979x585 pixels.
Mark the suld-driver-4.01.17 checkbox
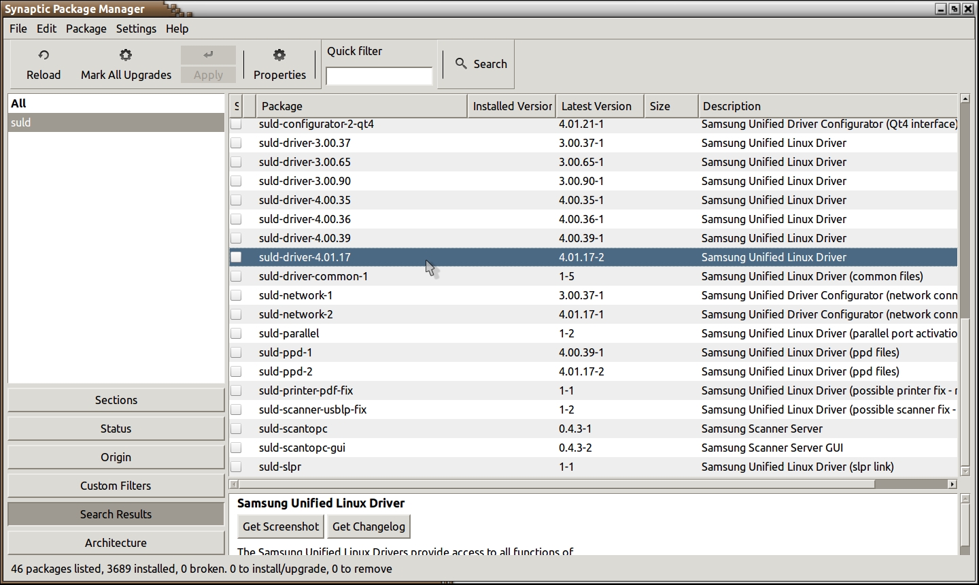click(x=236, y=257)
